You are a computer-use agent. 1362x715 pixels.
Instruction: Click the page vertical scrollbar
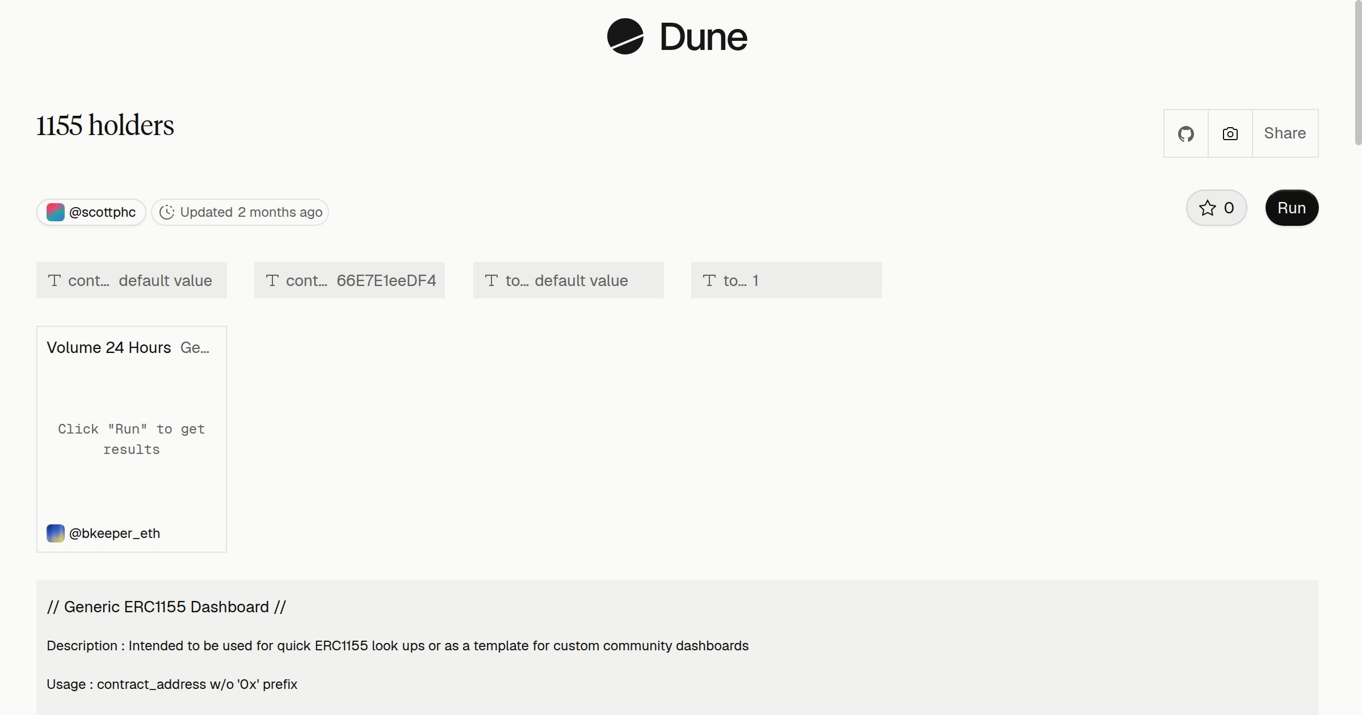[x=1357, y=74]
